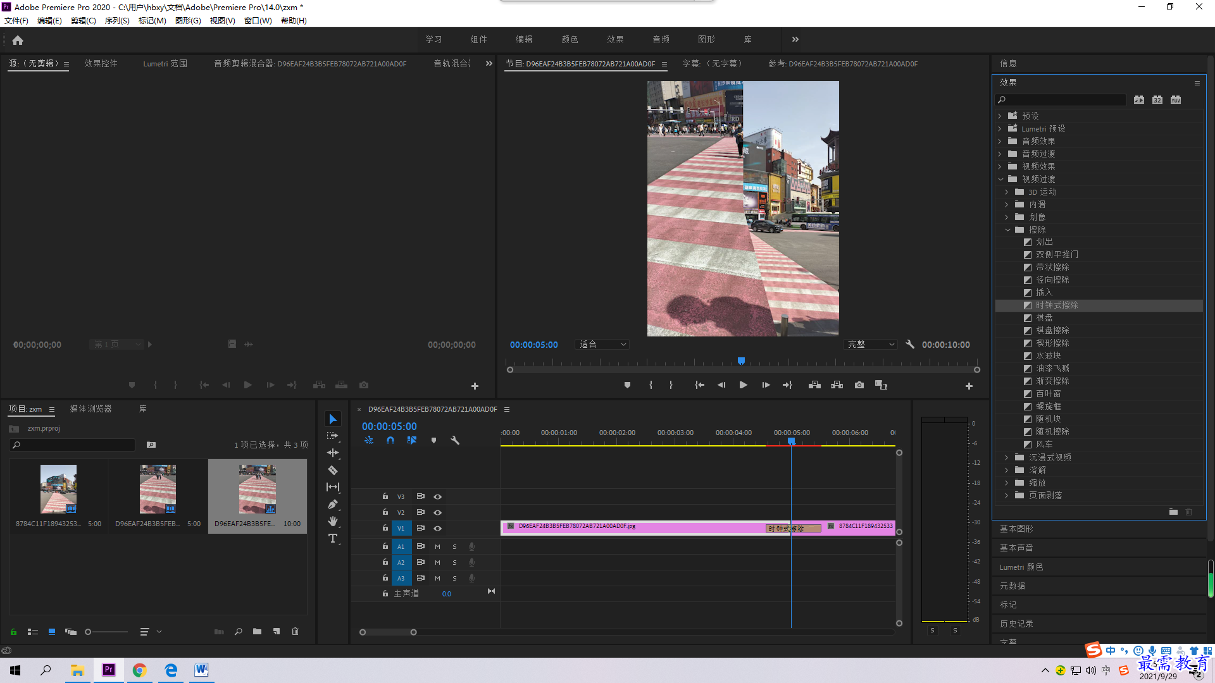
Task: Open timeline display settings wrench
Action: point(455,440)
